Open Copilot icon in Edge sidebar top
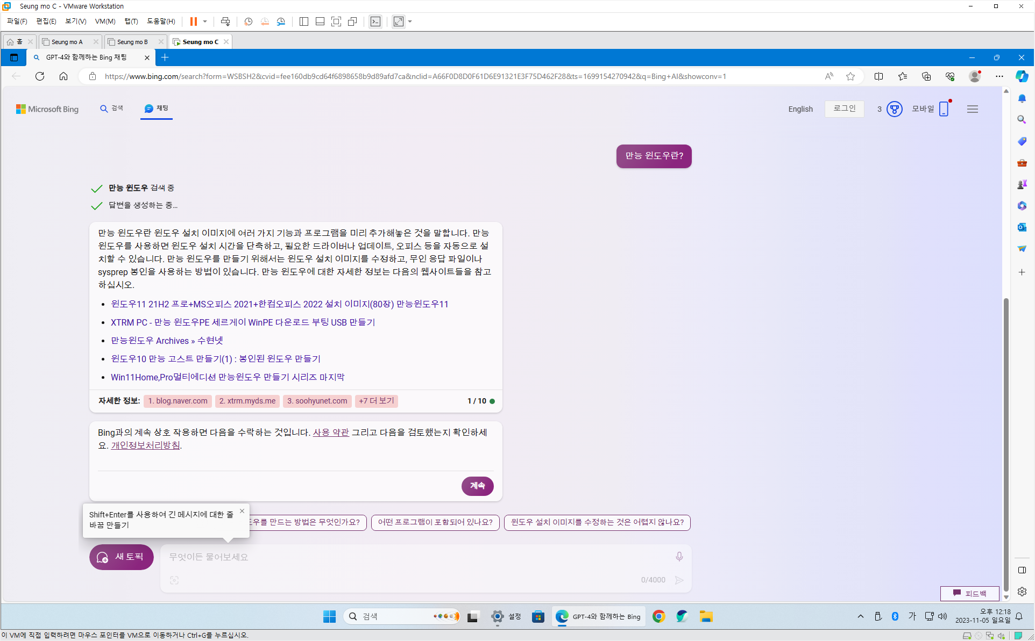The height and width of the screenshot is (641, 1035). tap(1022, 76)
